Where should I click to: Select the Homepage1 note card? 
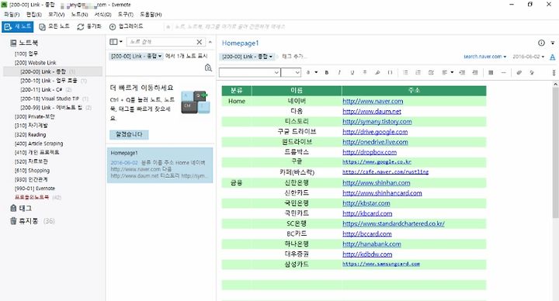point(160,165)
